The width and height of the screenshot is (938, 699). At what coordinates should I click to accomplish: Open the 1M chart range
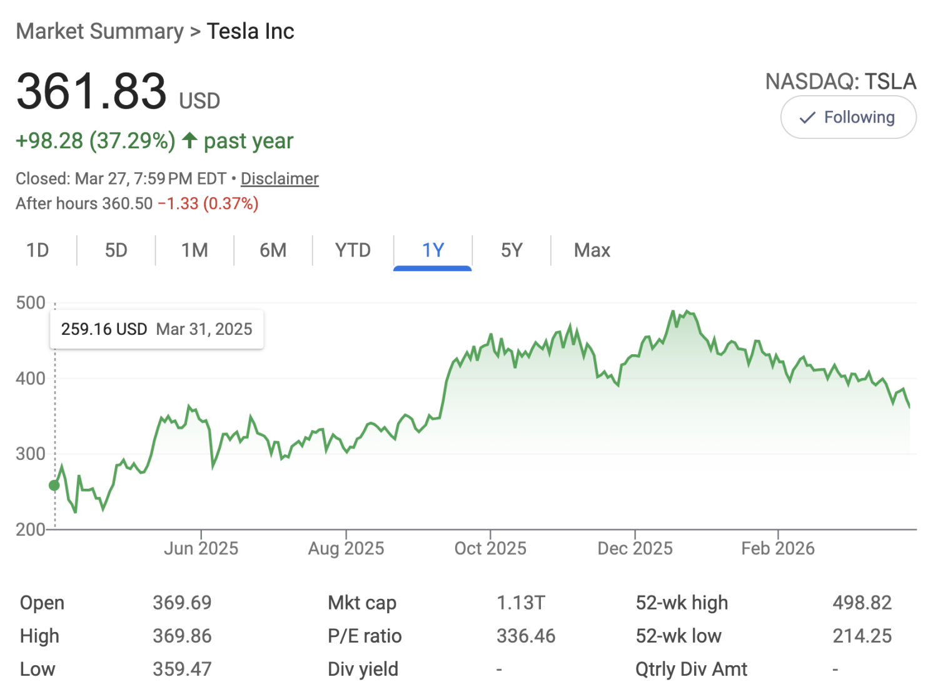(x=194, y=250)
